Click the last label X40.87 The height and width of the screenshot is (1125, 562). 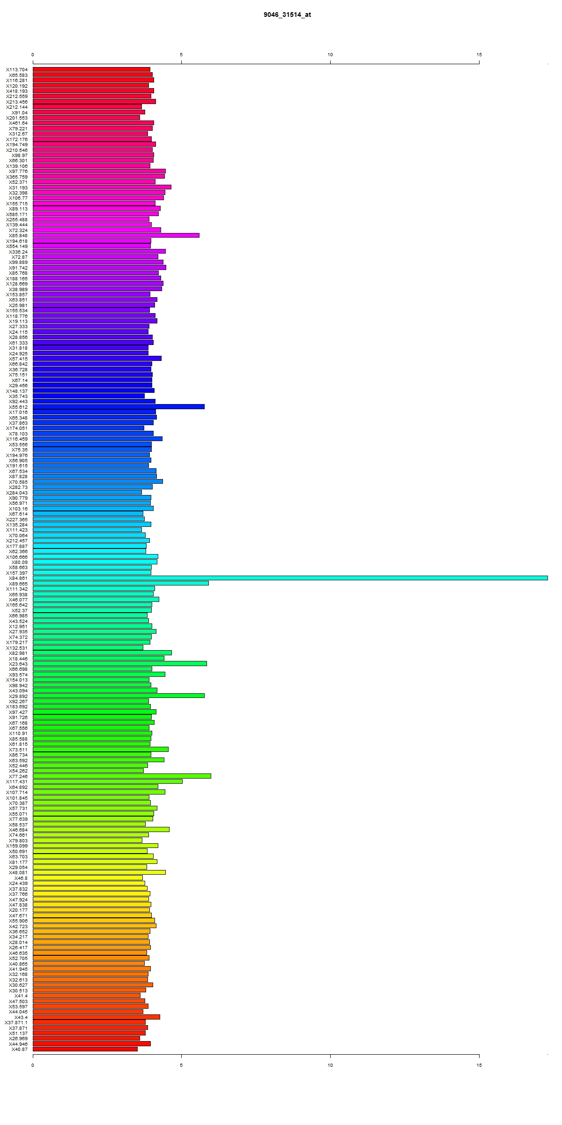click(20, 1049)
